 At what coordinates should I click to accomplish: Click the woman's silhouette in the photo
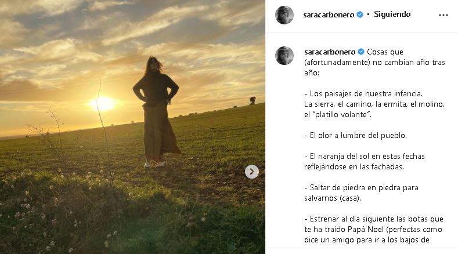[x=157, y=112]
